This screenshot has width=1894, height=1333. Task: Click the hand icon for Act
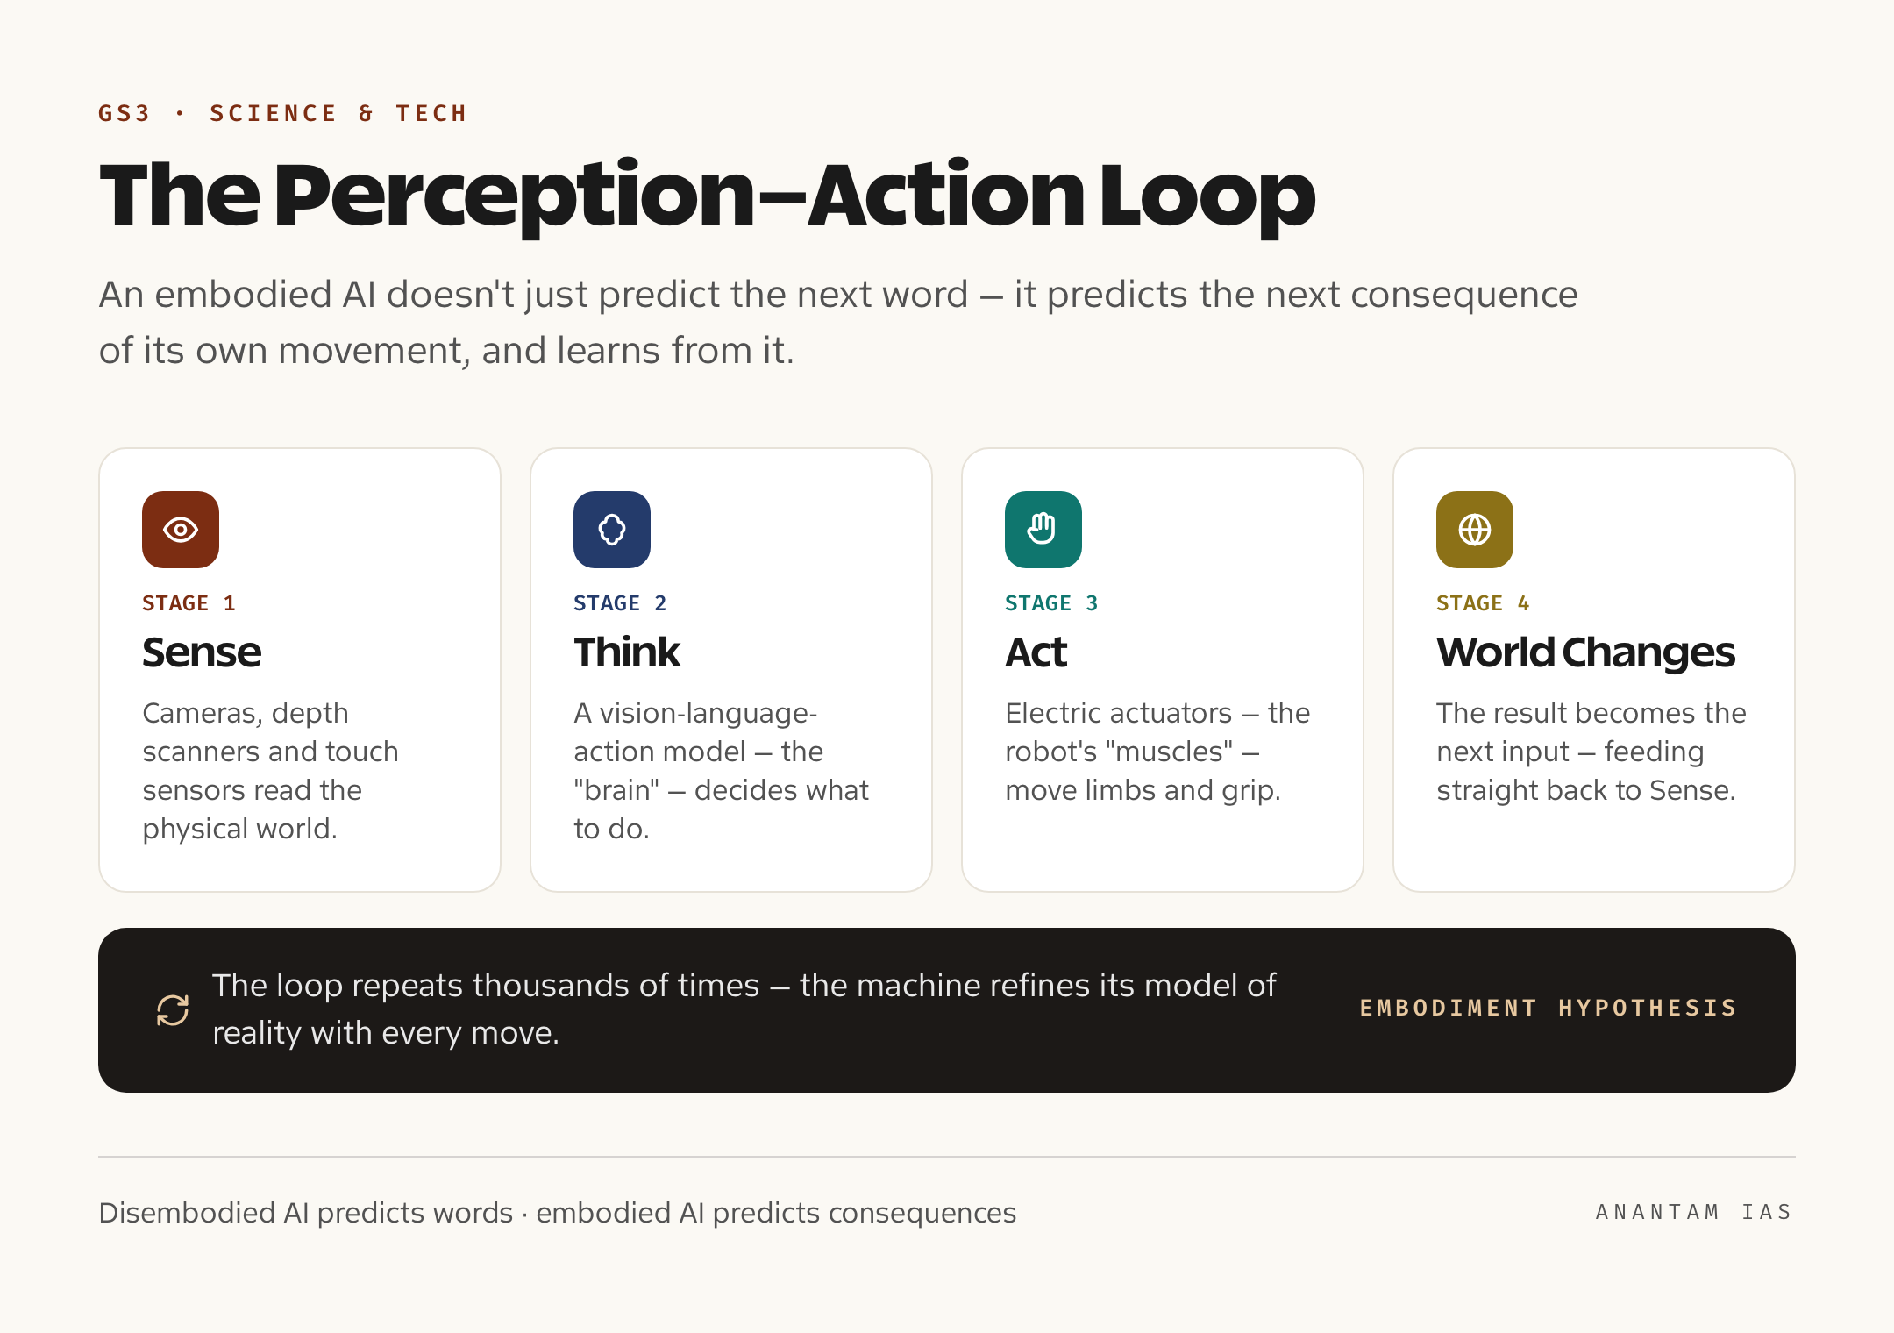pos(1043,530)
